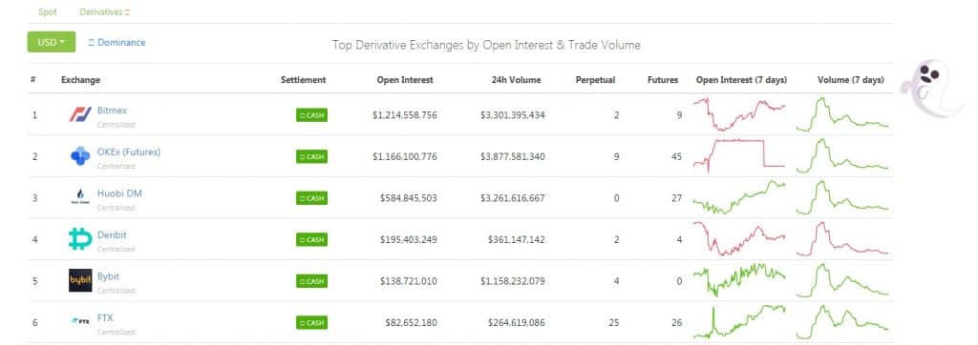The height and width of the screenshot is (345, 978).
Task: Sort table by Perpetual column header
Action: coord(595,80)
